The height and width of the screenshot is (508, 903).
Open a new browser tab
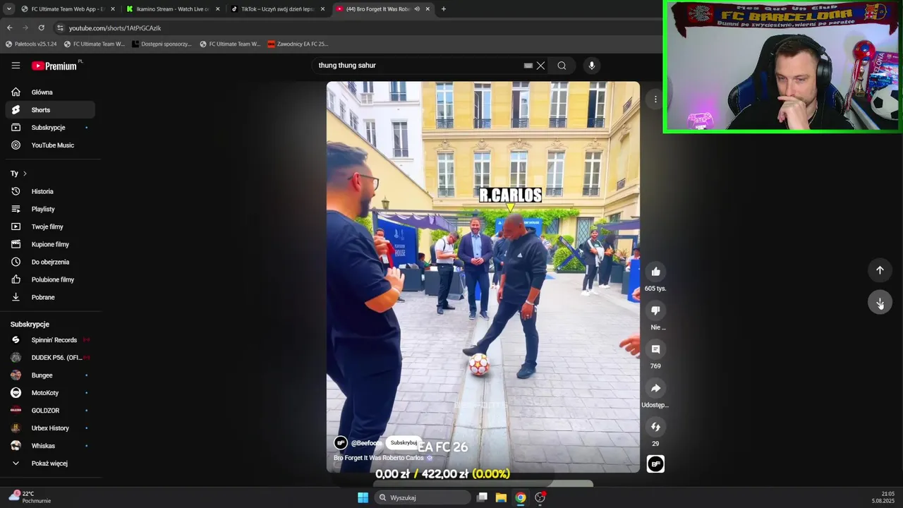[443, 9]
